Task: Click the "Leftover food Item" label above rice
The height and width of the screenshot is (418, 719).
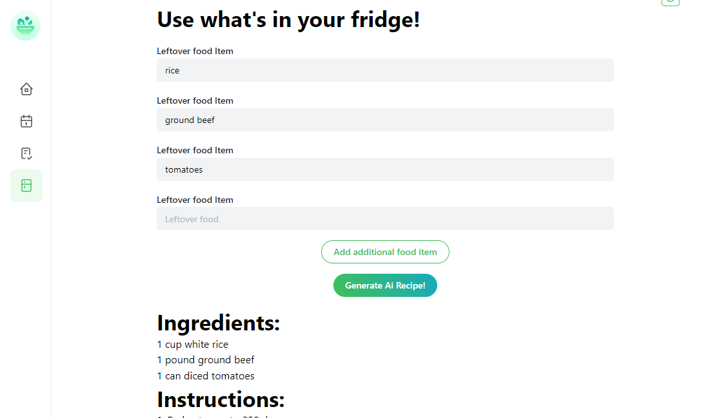Action: pyautogui.click(x=195, y=51)
